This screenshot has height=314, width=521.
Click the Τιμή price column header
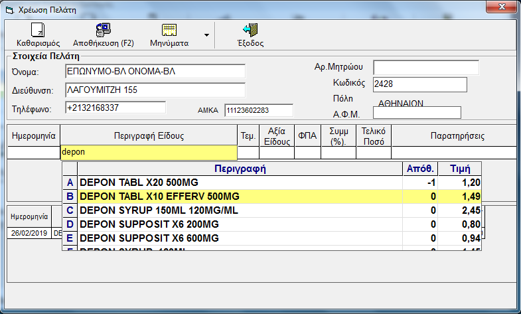(460, 169)
